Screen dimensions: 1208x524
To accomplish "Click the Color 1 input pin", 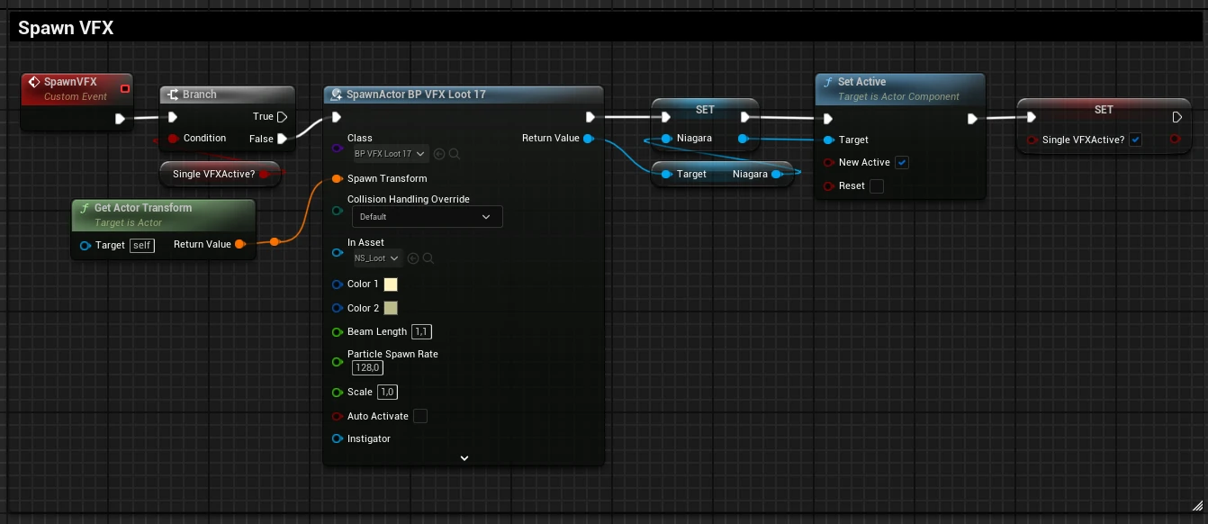I will [338, 284].
